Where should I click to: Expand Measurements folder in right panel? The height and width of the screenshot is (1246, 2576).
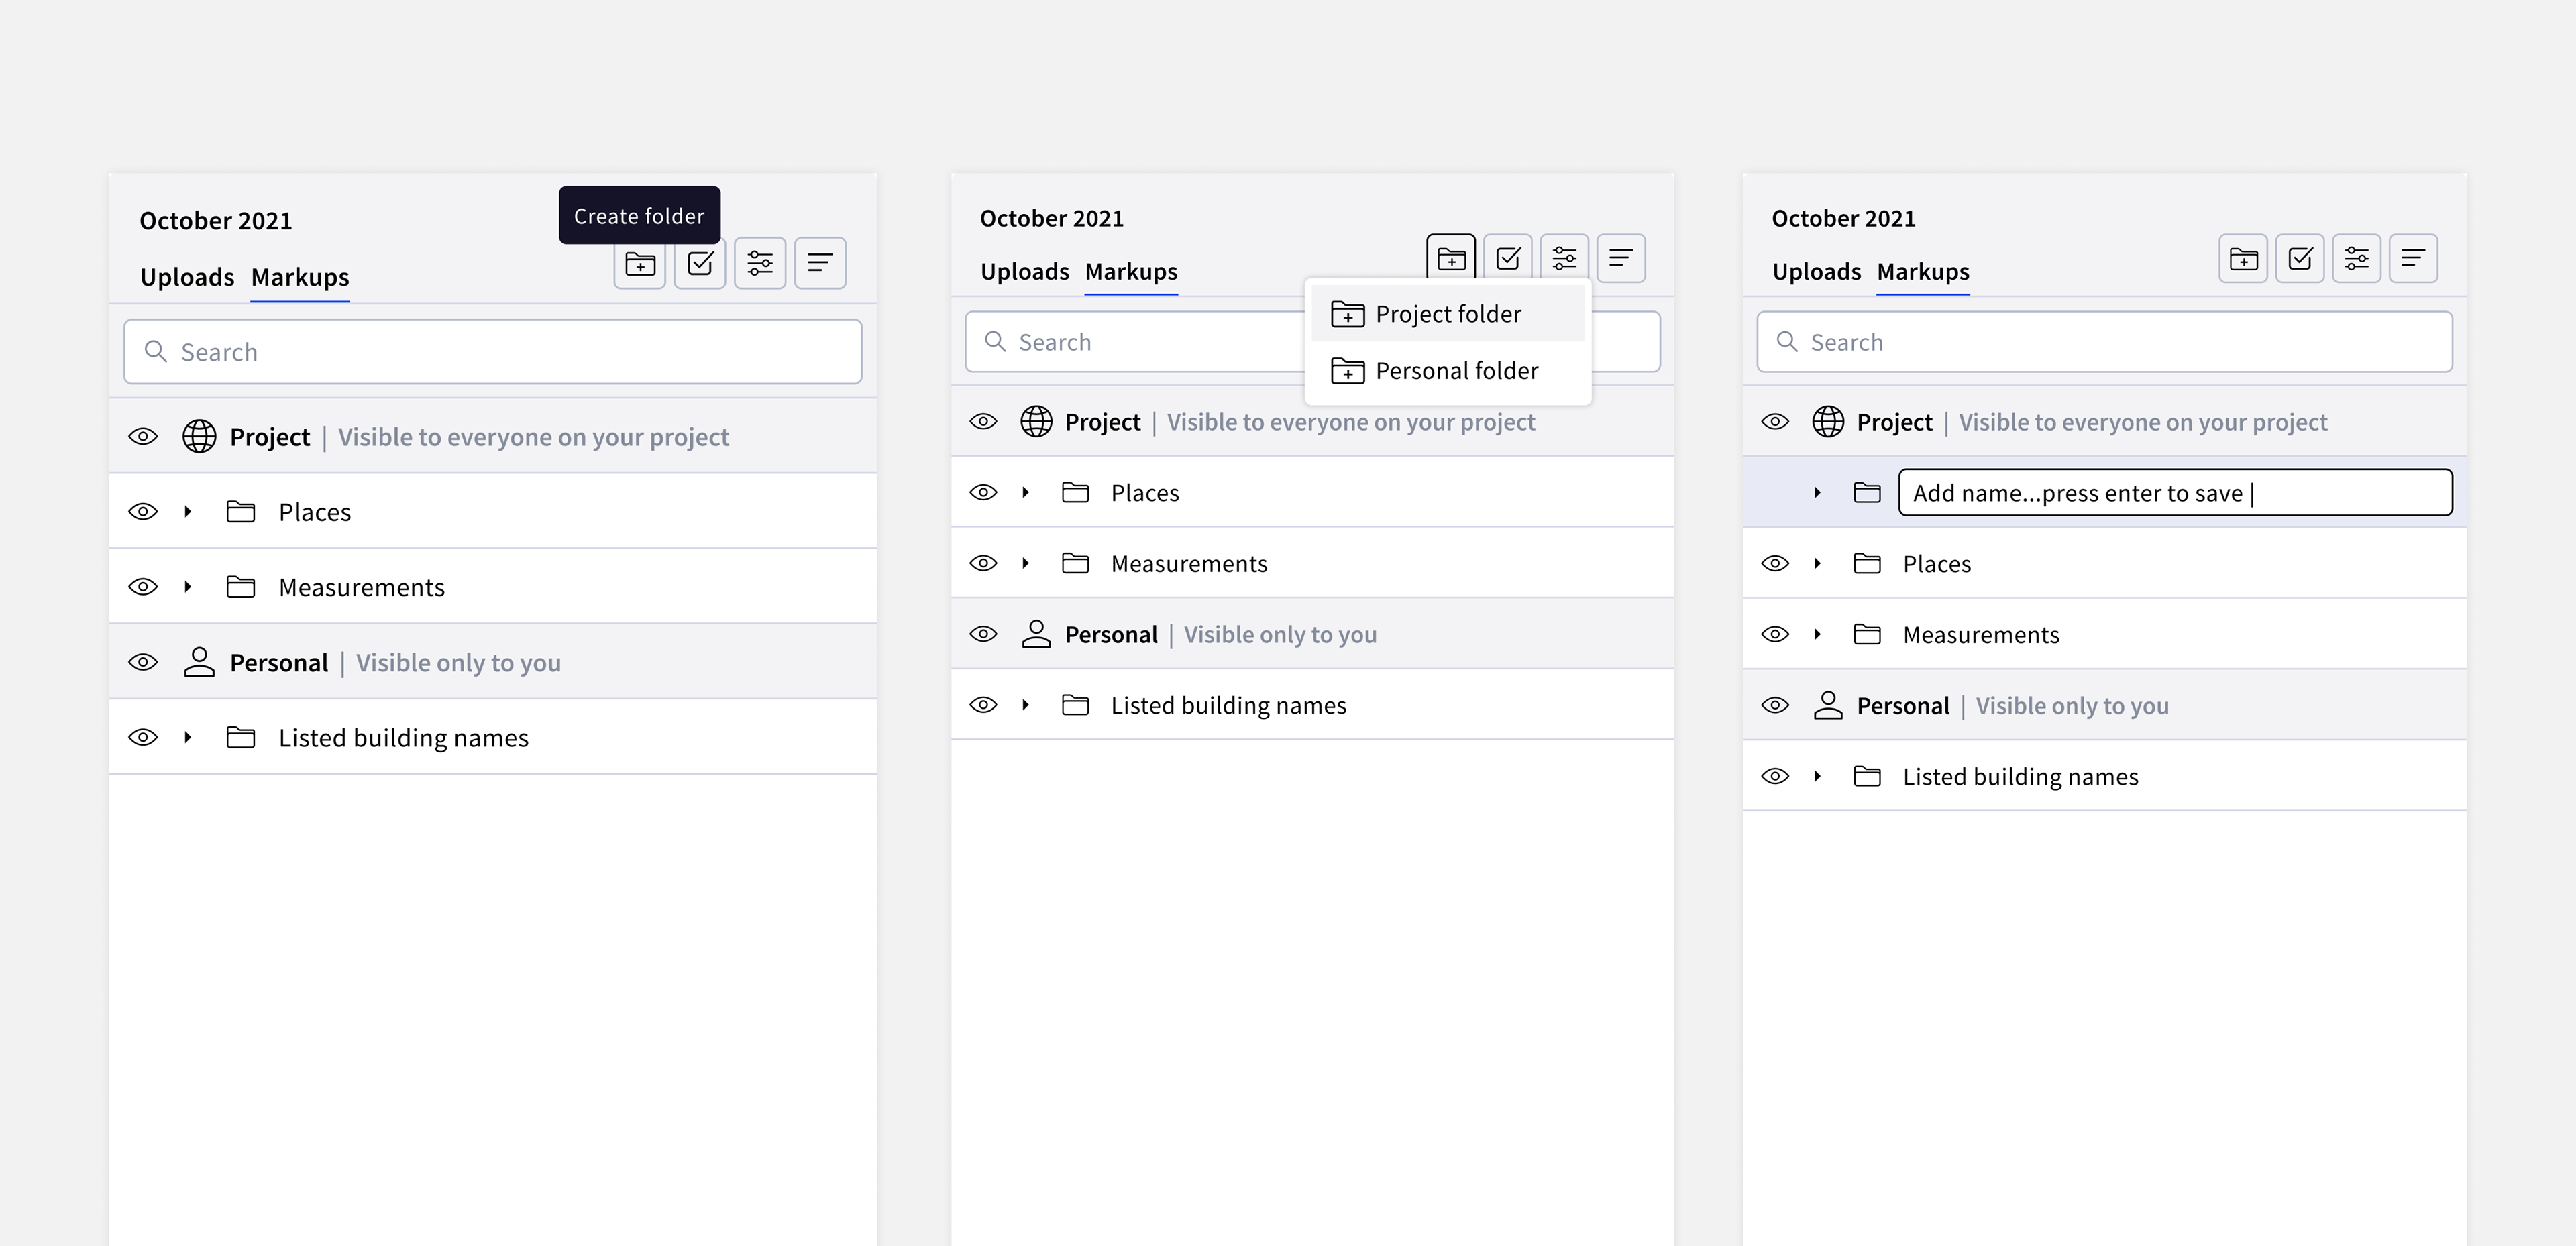[x=1817, y=634]
